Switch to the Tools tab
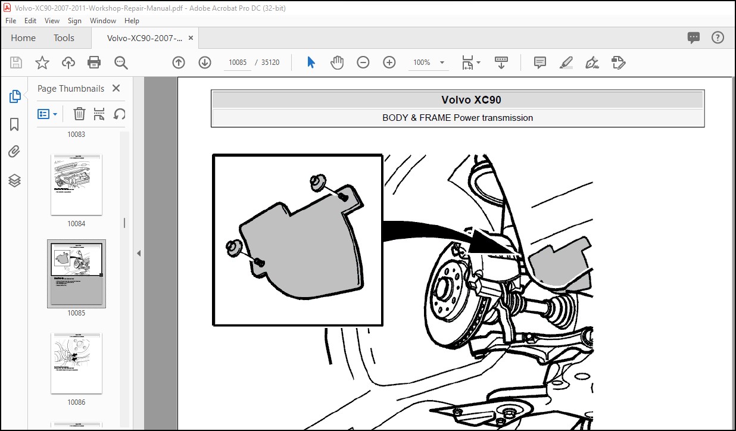 64,38
